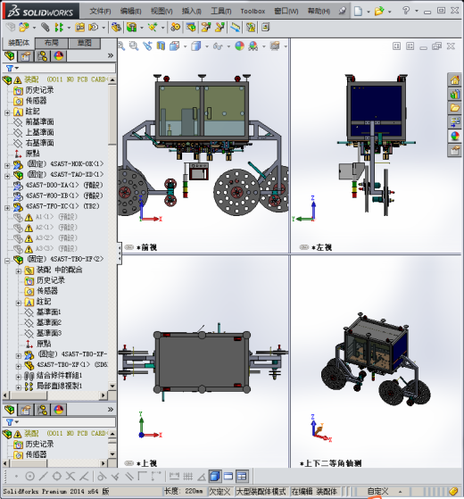Click the *前视 view label link
Viewport: 464px width, 499px height.
147,247
